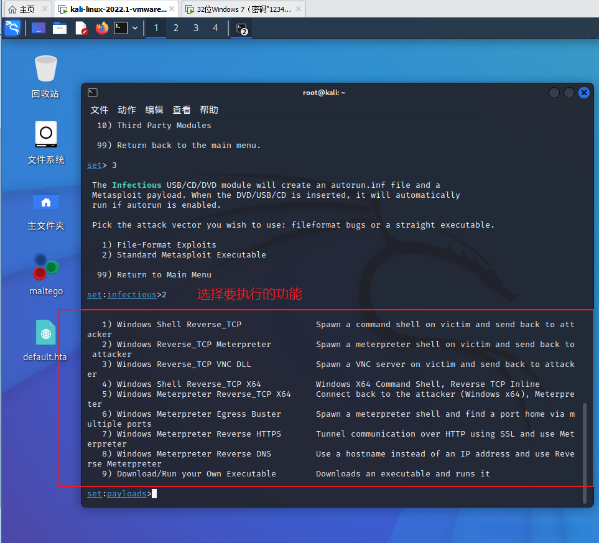Click "99) Return back to the main menu."
The image size is (599, 543).
point(179,145)
